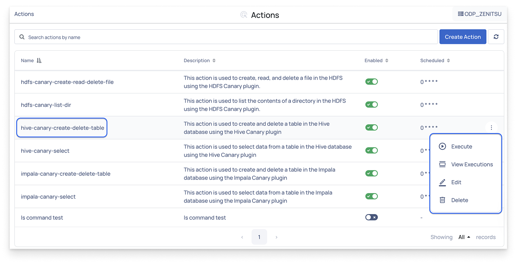Enable the ls command test toggle
The image size is (516, 267).
pyautogui.click(x=372, y=217)
